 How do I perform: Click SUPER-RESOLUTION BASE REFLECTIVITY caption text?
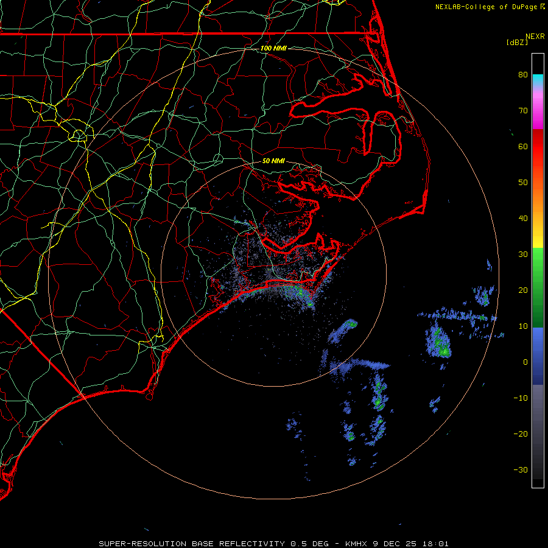coord(192,544)
